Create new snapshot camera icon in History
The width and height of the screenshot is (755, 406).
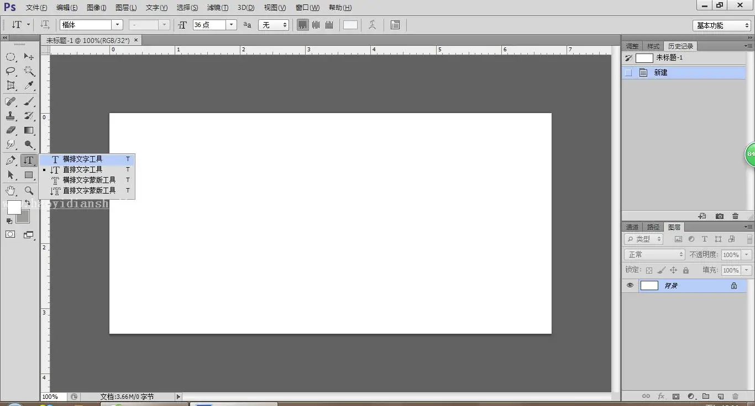pyautogui.click(x=719, y=216)
